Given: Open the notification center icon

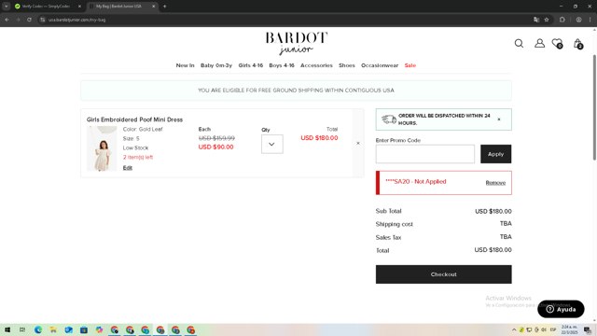Looking at the screenshot, I should pos(588,329).
